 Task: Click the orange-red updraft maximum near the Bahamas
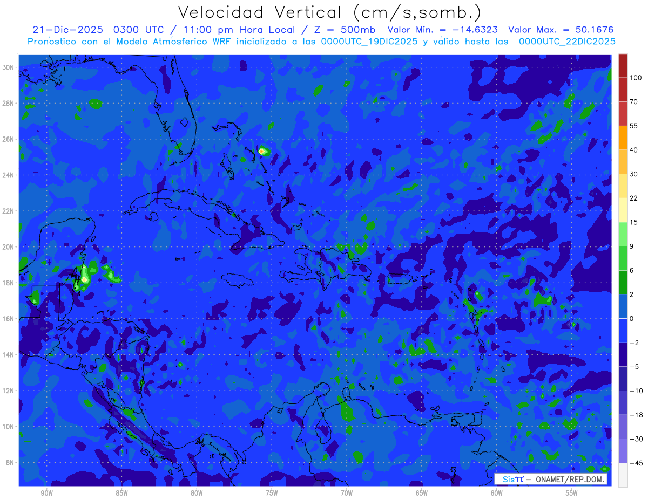point(262,152)
